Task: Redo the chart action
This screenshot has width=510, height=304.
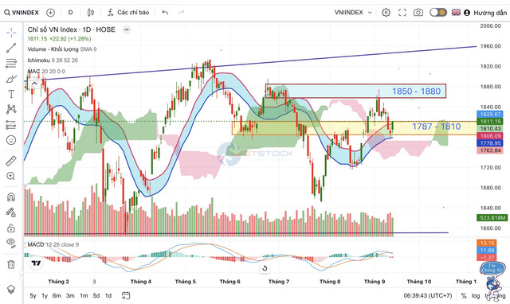Action: tap(181, 13)
